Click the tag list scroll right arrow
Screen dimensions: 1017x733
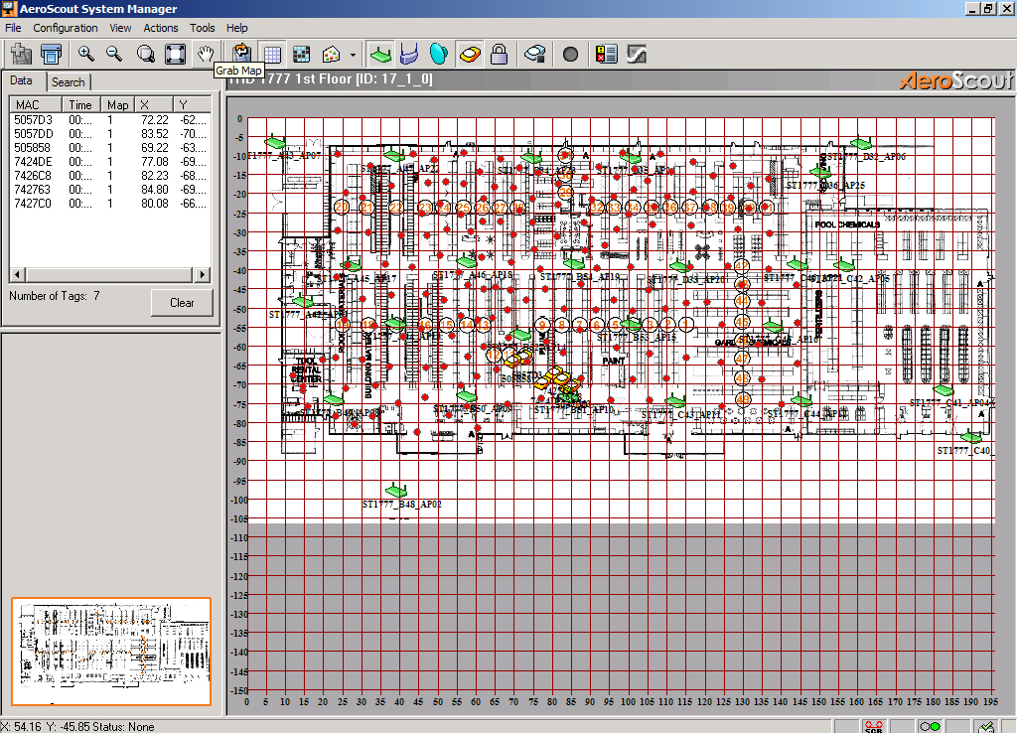coord(203,274)
